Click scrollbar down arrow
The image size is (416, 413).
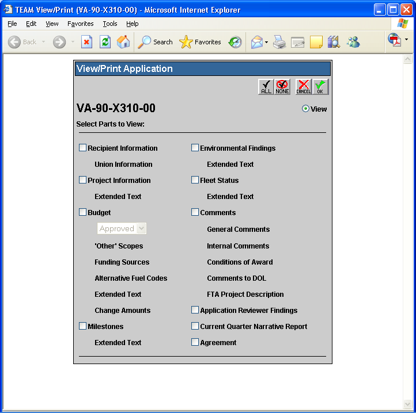coord(407,404)
